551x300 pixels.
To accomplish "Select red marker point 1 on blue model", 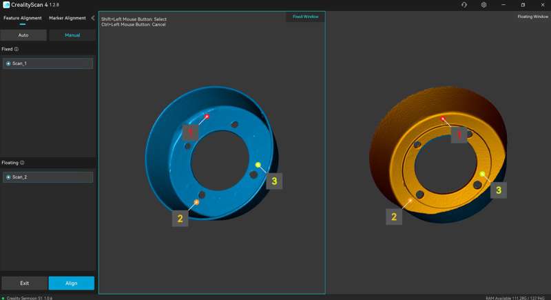I will tap(207, 117).
